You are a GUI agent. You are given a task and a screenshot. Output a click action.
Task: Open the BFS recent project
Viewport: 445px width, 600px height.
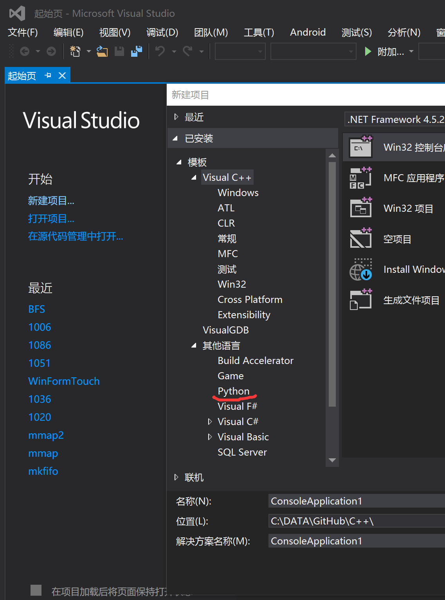click(x=36, y=309)
